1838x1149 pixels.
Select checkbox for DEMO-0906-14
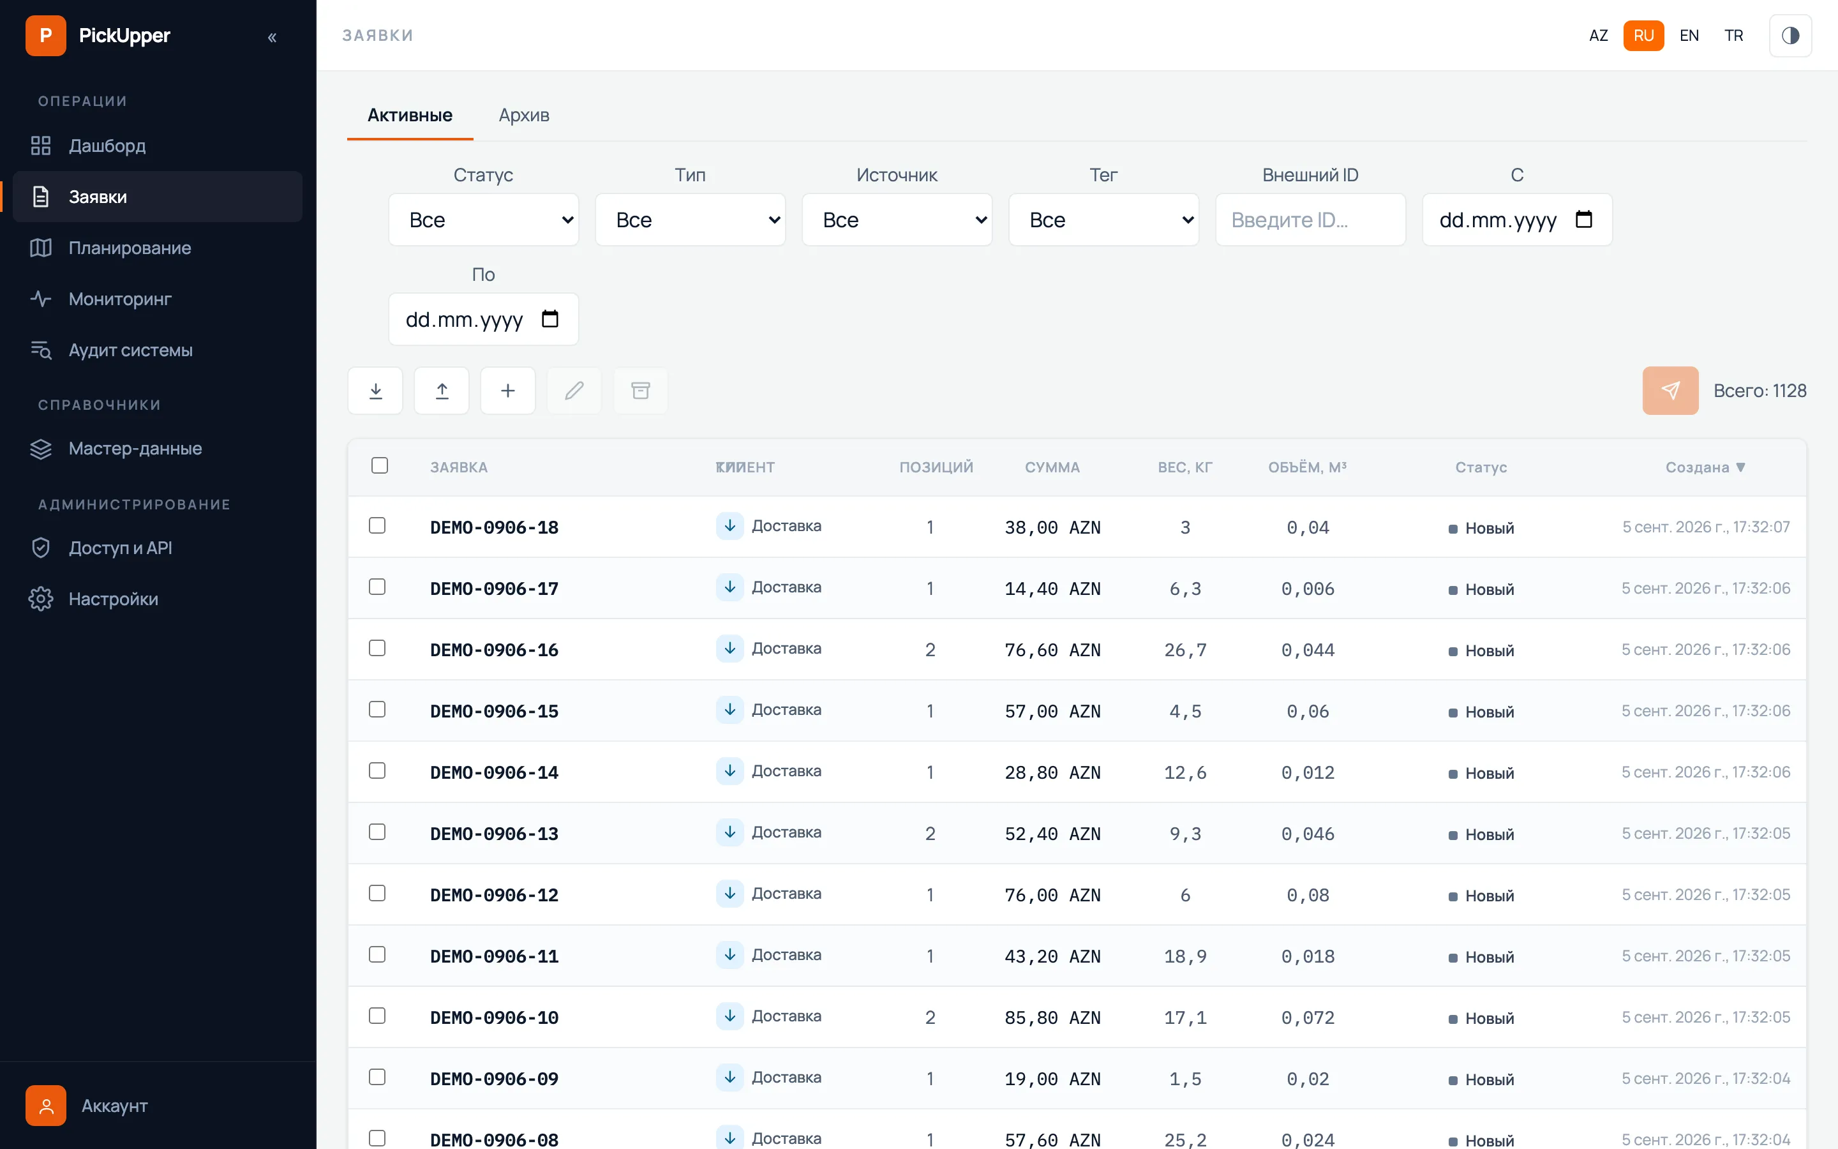tap(377, 770)
